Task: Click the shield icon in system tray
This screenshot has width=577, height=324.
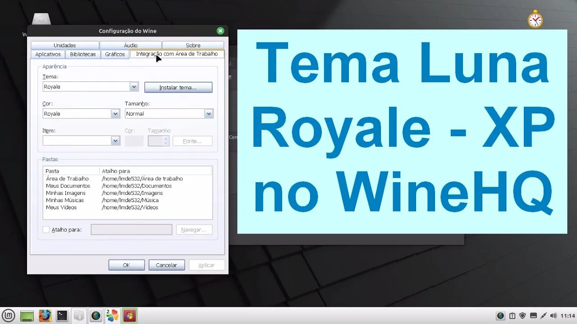Action: [522, 316]
